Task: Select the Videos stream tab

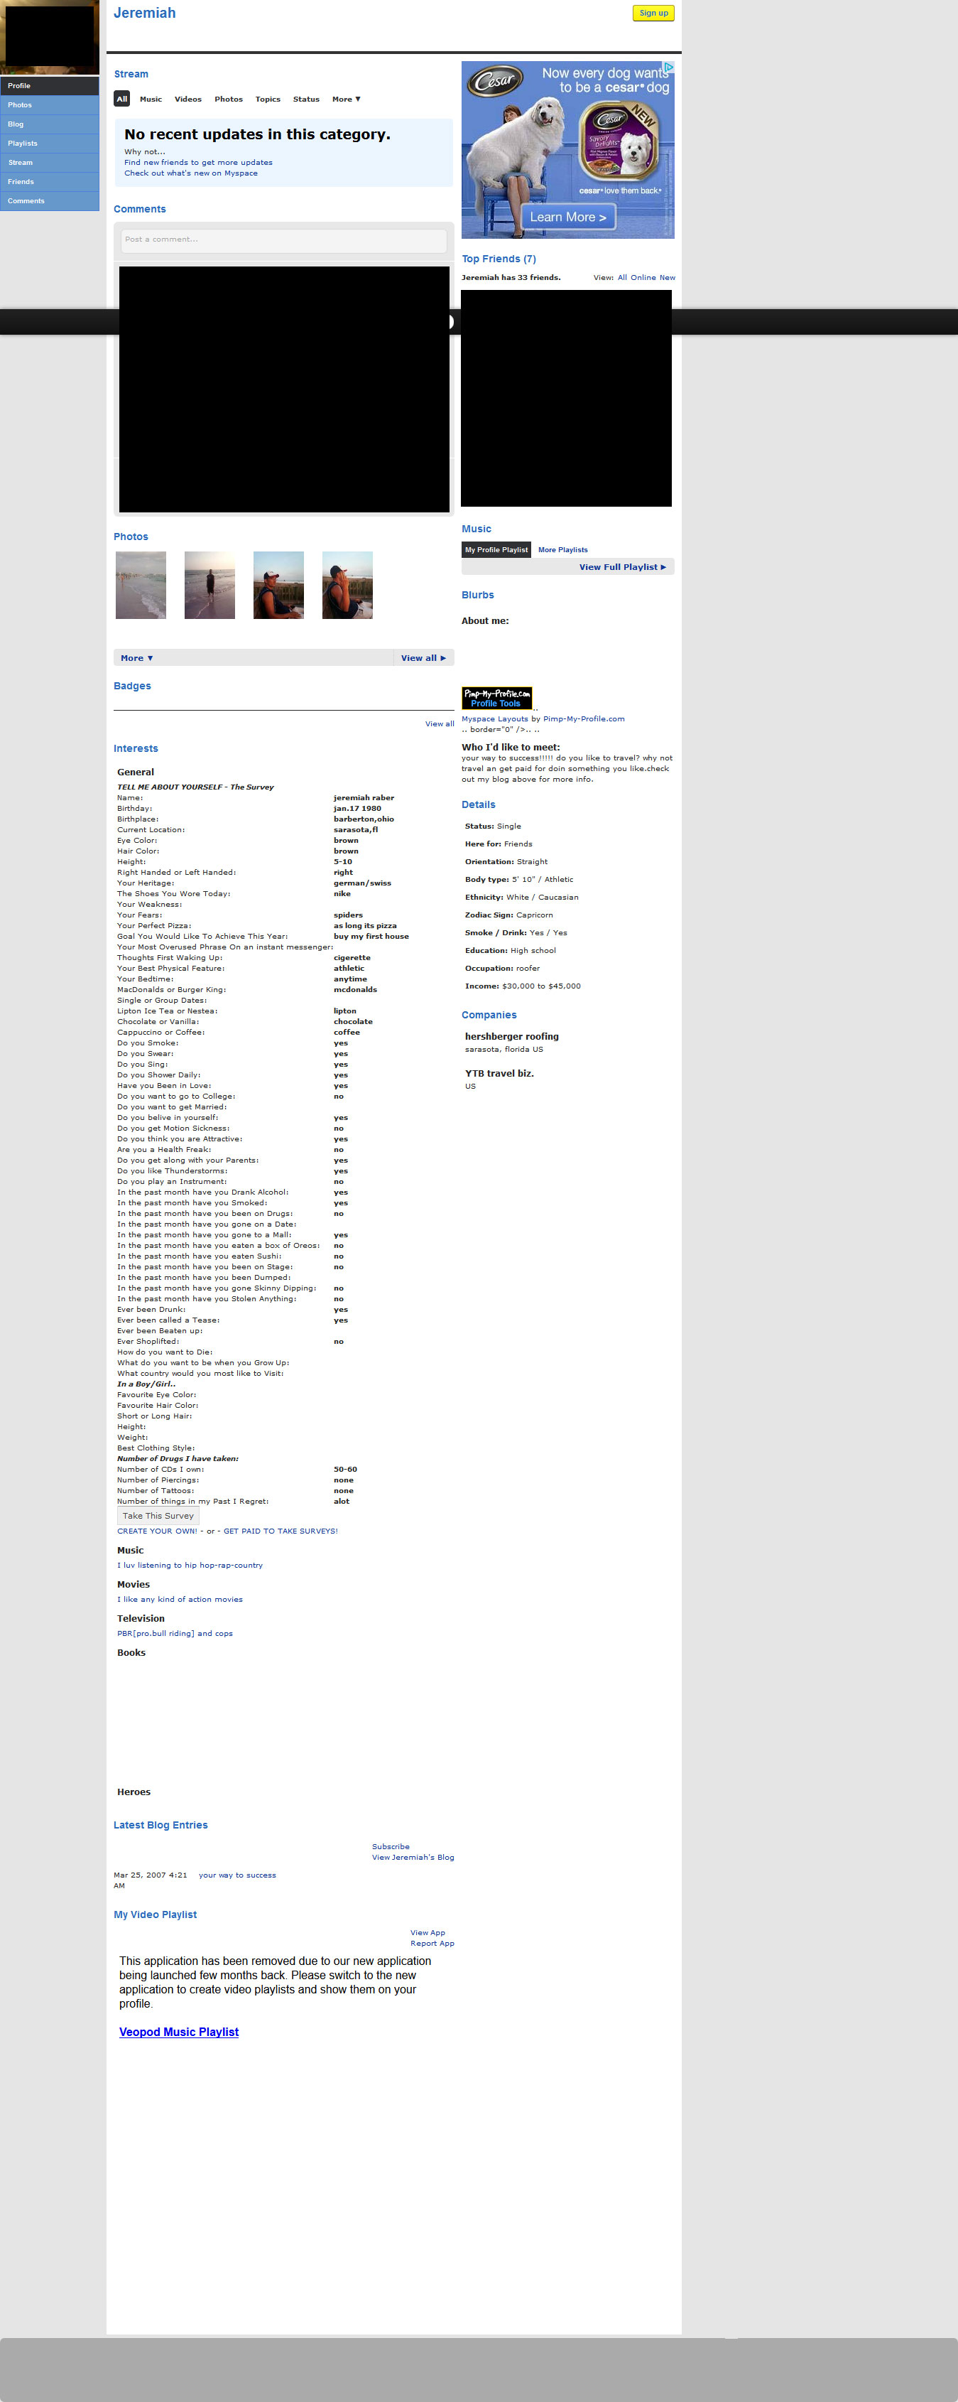Action: (x=188, y=99)
